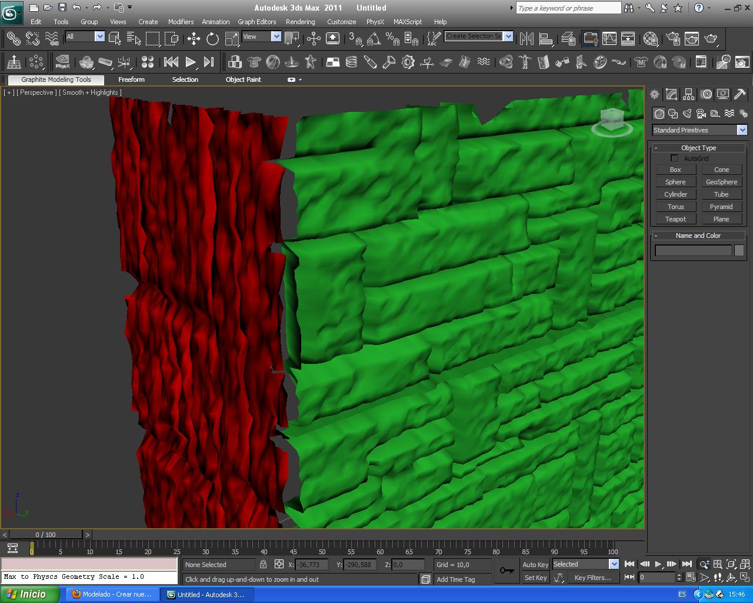Switch to the Modify command panel

click(671, 94)
